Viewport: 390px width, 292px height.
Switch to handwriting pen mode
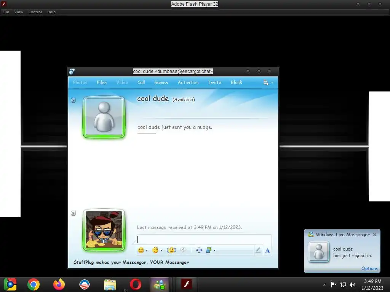[x=258, y=250]
